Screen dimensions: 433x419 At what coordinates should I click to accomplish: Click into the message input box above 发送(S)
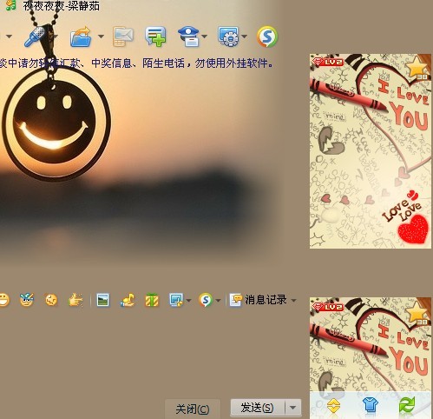(x=150, y=352)
